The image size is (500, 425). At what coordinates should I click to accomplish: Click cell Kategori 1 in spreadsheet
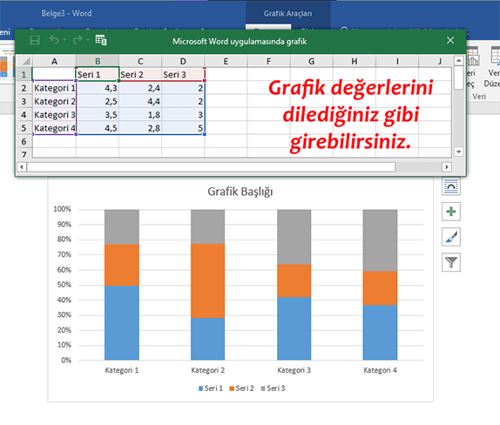(x=54, y=88)
